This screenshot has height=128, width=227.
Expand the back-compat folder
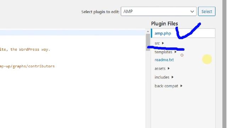[168, 86]
